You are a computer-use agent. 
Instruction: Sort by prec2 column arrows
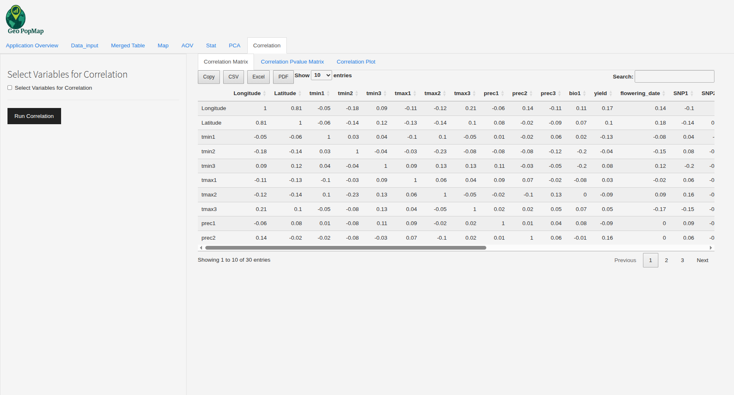(x=531, y=93)
